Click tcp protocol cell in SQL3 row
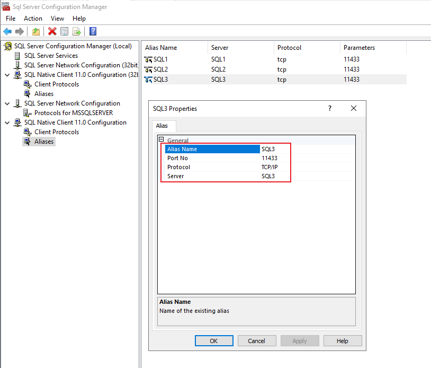Image resolution: width=431 pixels, height=368 pixels. tap(282, 80)
